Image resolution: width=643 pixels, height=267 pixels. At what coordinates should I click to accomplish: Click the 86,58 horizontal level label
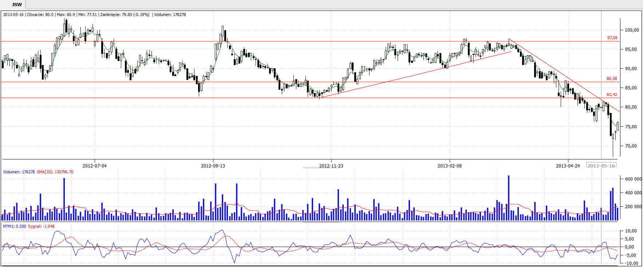(x=612, y=78)
